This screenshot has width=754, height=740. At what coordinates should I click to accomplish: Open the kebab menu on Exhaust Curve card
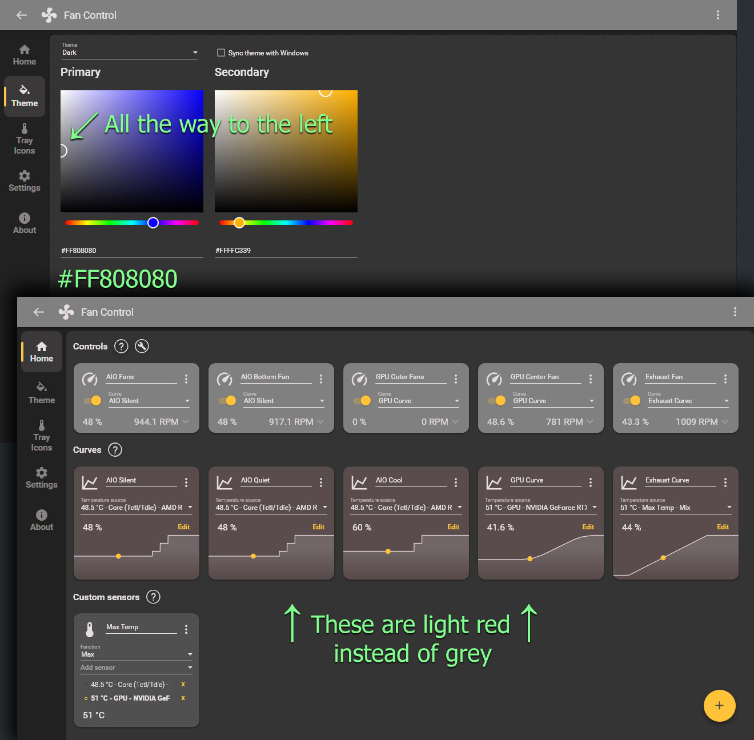(x=725, y=482)
